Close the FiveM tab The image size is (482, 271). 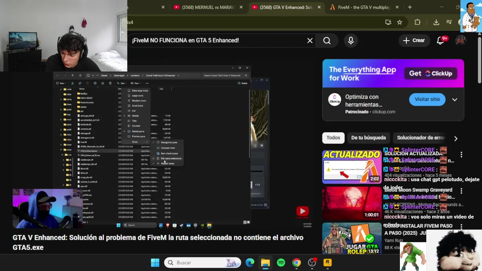click(397, 7)
